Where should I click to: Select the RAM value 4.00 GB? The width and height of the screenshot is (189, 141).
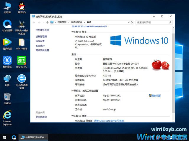click(107, 76)
